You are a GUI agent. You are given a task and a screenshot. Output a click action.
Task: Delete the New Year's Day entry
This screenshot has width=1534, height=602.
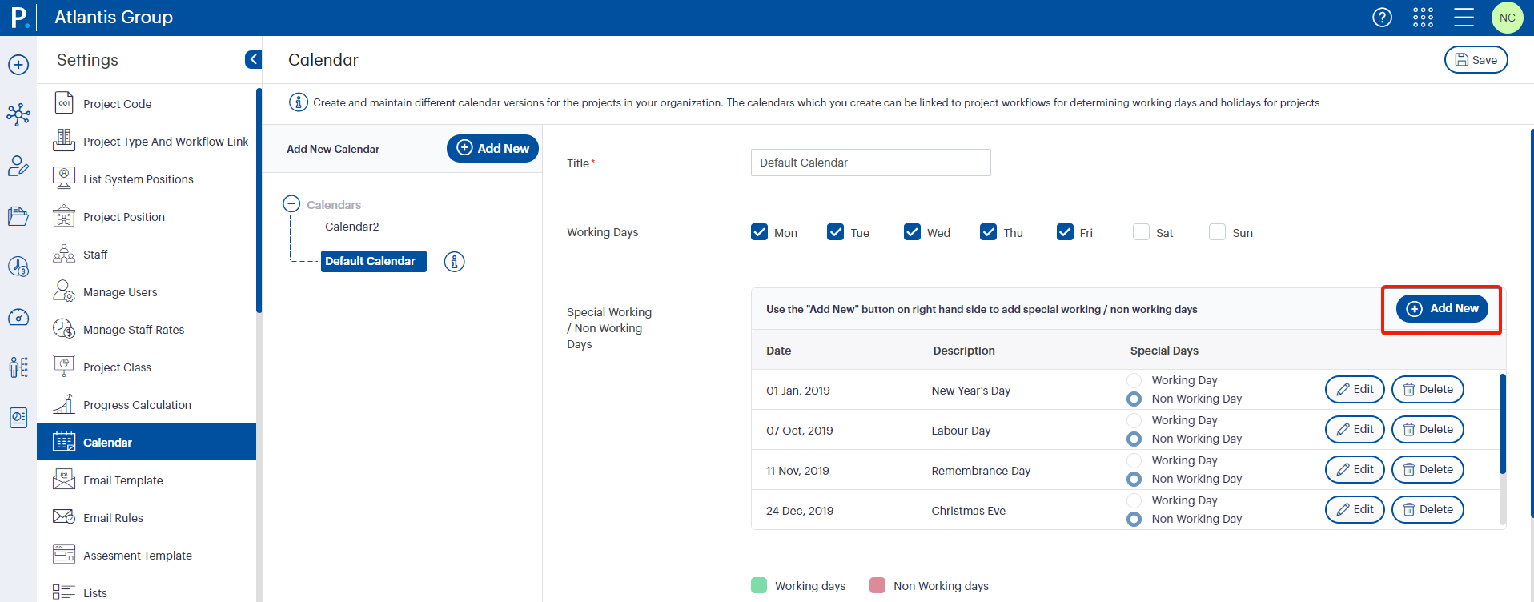point(1428,389)
